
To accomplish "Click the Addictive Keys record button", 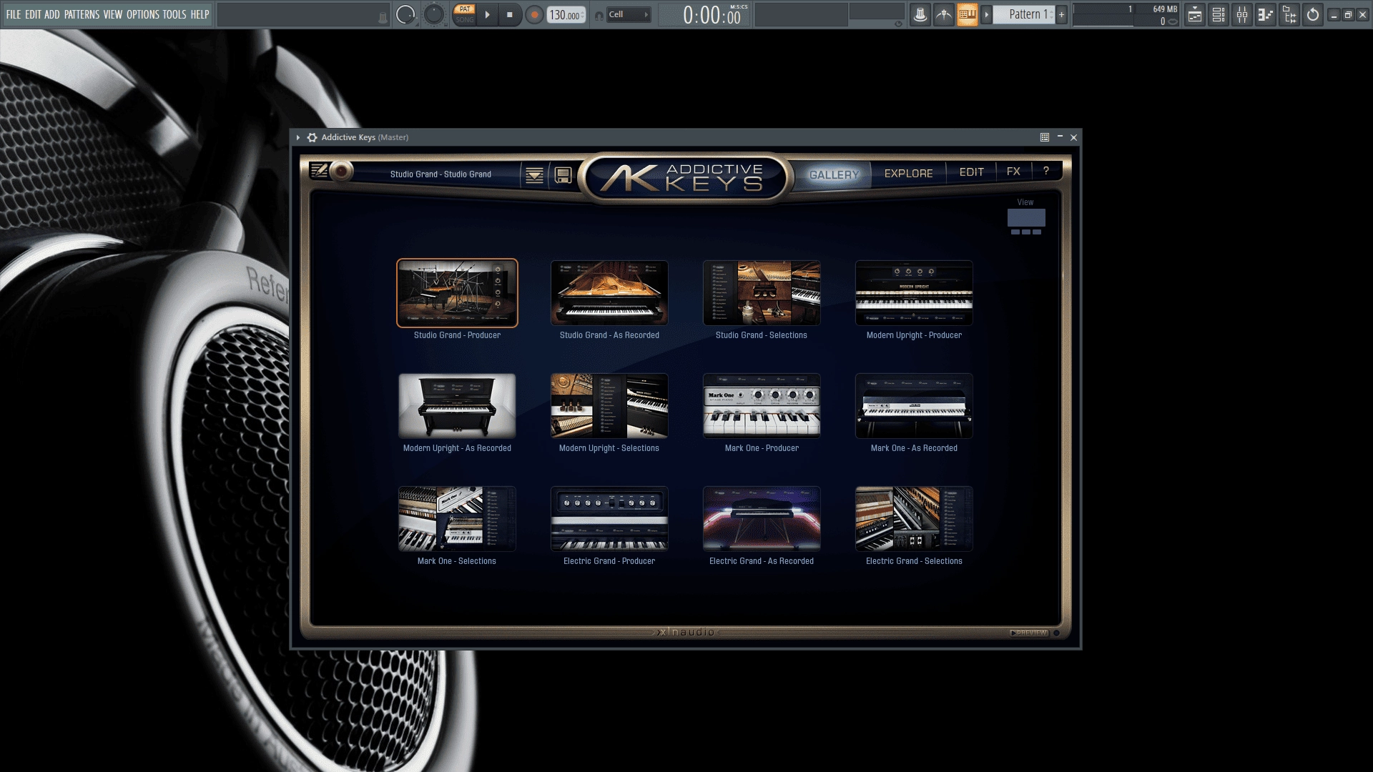I will 342,172.
